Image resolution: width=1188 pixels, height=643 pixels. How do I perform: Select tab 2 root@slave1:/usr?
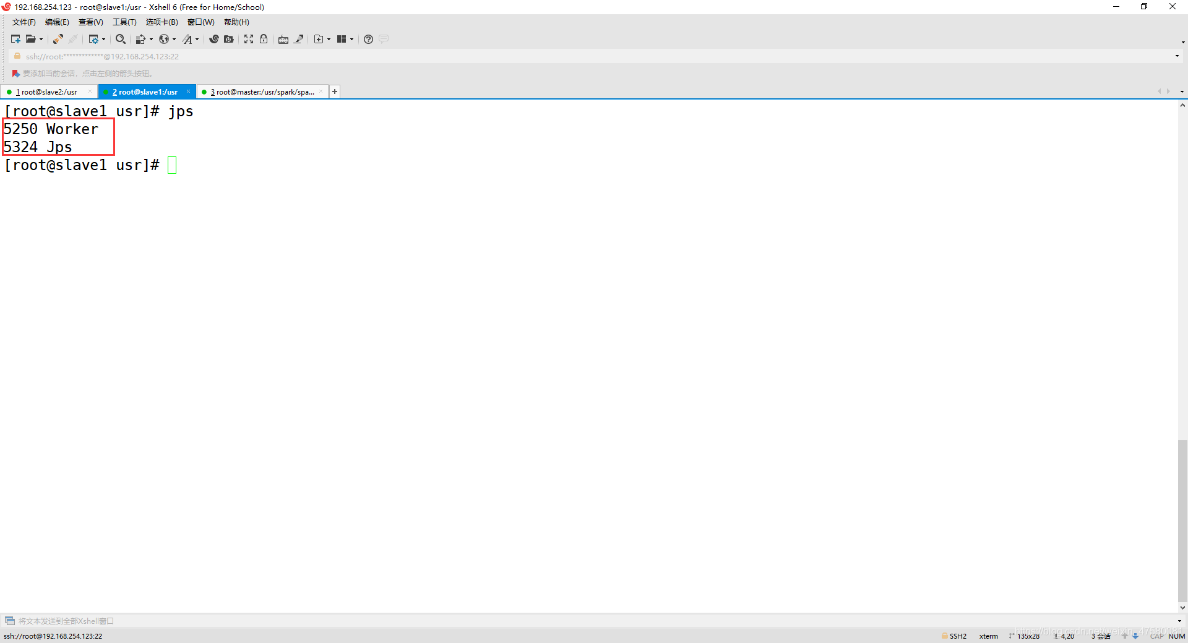(x=145, y=92)
